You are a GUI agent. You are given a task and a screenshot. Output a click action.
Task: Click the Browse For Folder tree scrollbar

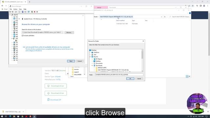point(142,55)
